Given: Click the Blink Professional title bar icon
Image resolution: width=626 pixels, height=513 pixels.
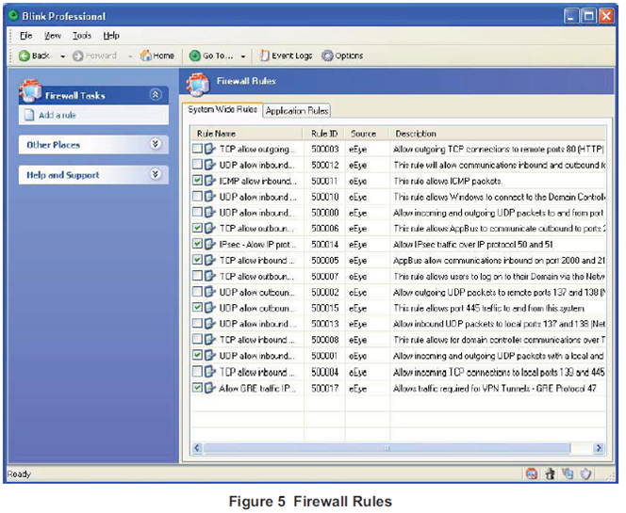Looking at the screenshot, I should pos(13,16).
